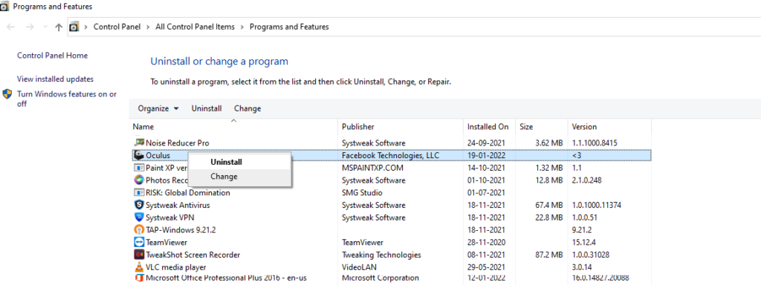Click the 87.2 MB size cell

coord(549,255)
